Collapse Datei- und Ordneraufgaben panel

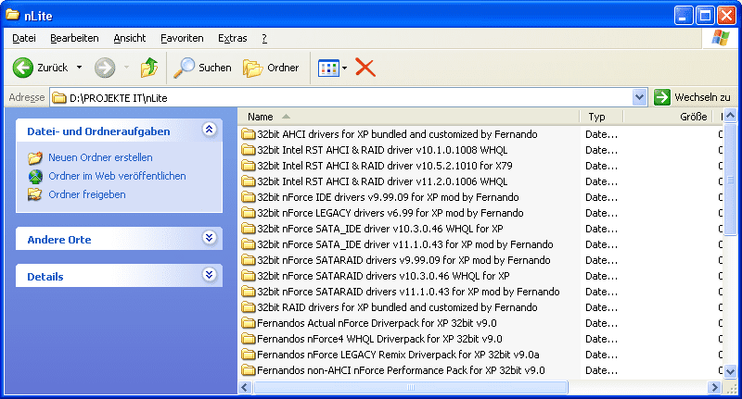point(210,130)
